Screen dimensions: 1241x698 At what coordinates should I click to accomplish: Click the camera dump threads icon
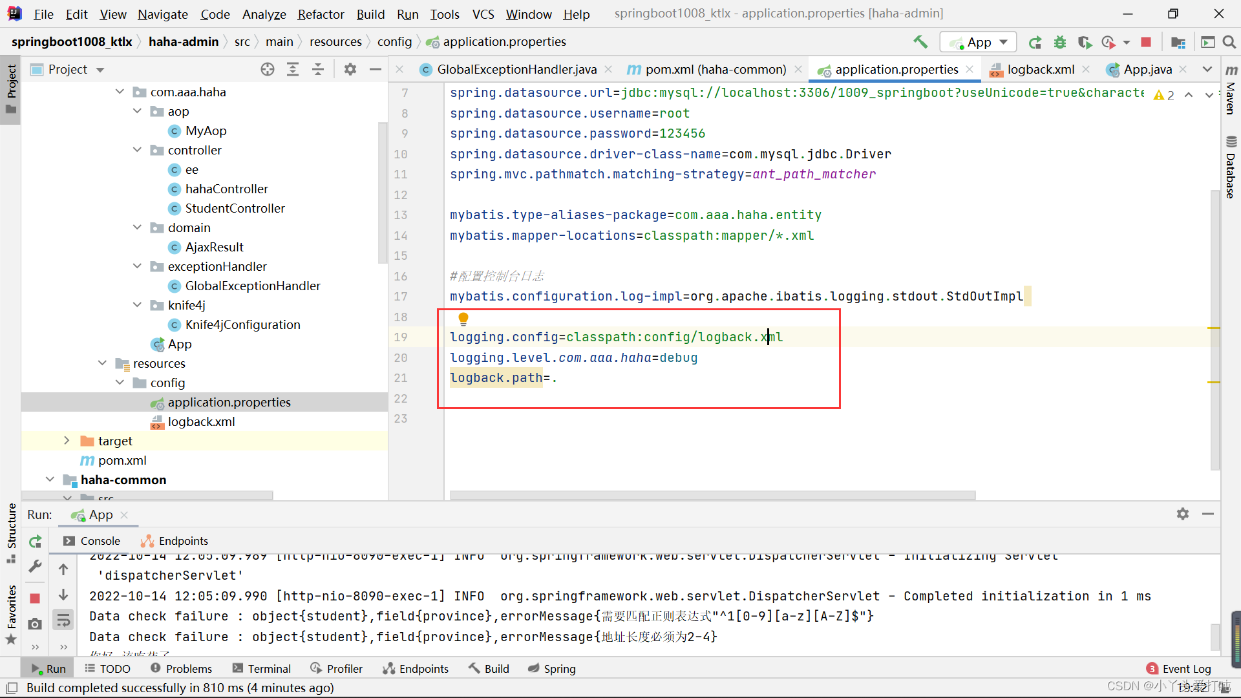[36, 624]
